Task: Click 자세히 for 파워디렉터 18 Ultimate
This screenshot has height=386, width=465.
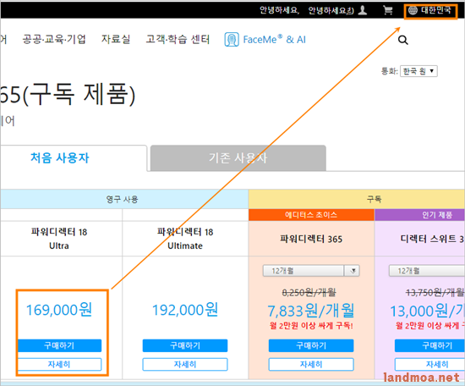Action: (185, 364)
